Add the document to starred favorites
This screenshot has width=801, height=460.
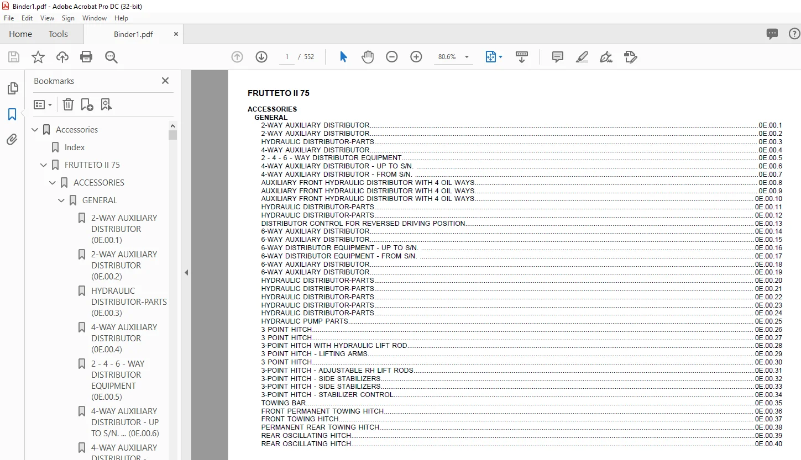38,57
